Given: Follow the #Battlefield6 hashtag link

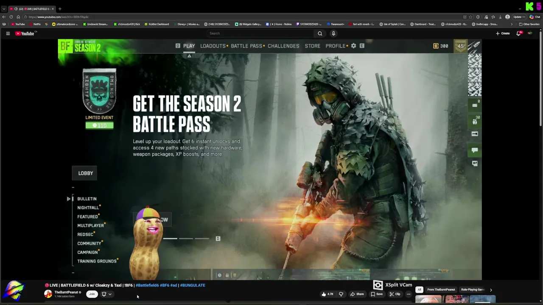Looking at the screenshot, I should pos(147,285).
